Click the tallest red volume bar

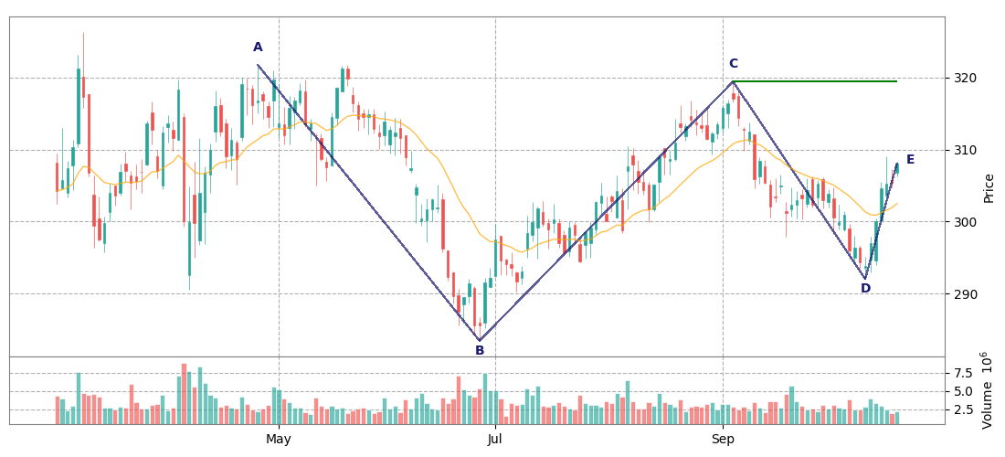click(x=184, y=394)
